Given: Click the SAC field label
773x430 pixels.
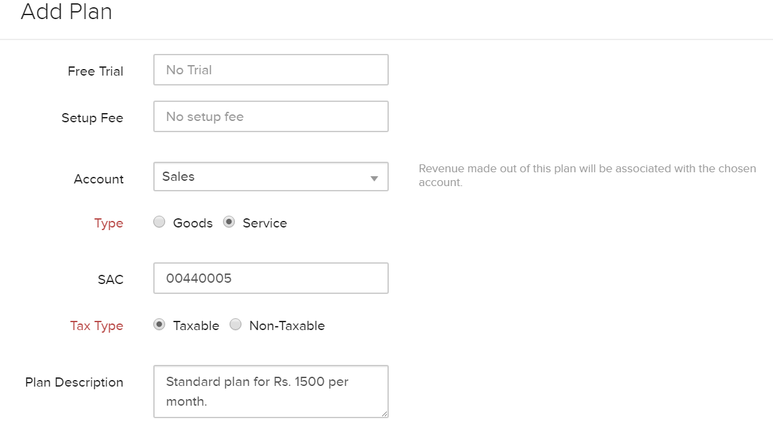Looking at the screenshot, I should (x=110, y=279).
